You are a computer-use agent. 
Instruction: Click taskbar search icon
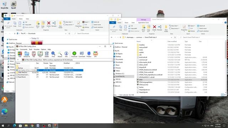[x=9, y=126]
